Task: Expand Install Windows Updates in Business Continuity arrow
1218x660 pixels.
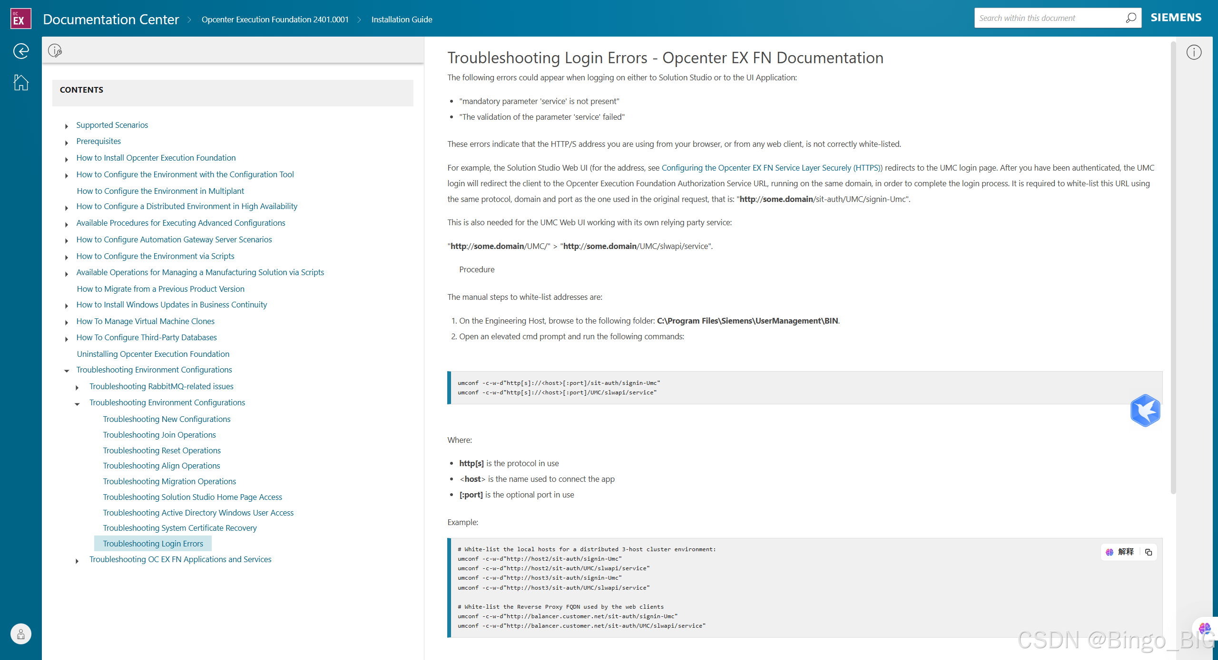Action: (67, 306)
